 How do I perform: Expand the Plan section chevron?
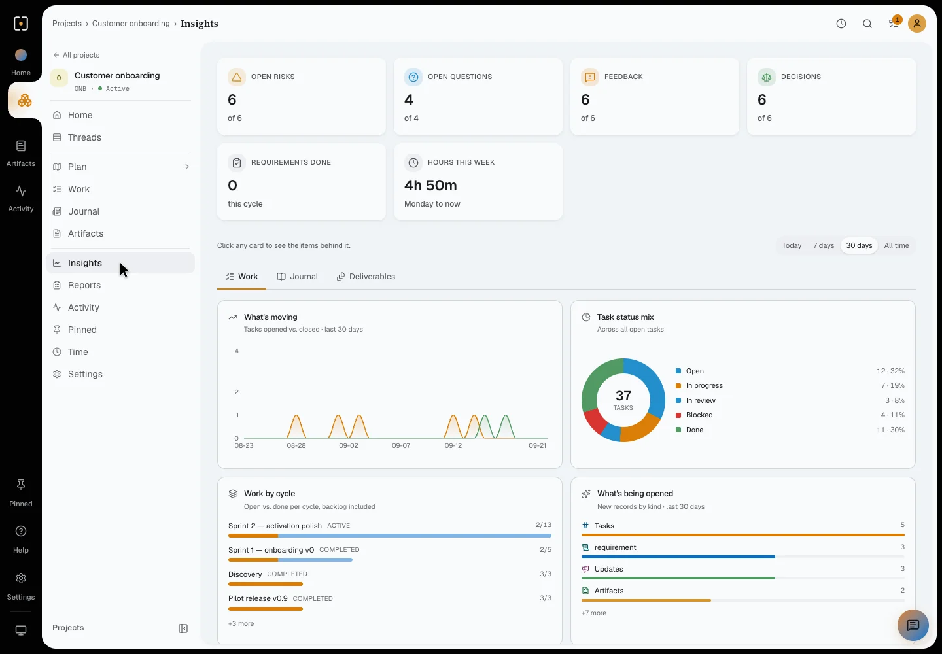tap(187, 167)
